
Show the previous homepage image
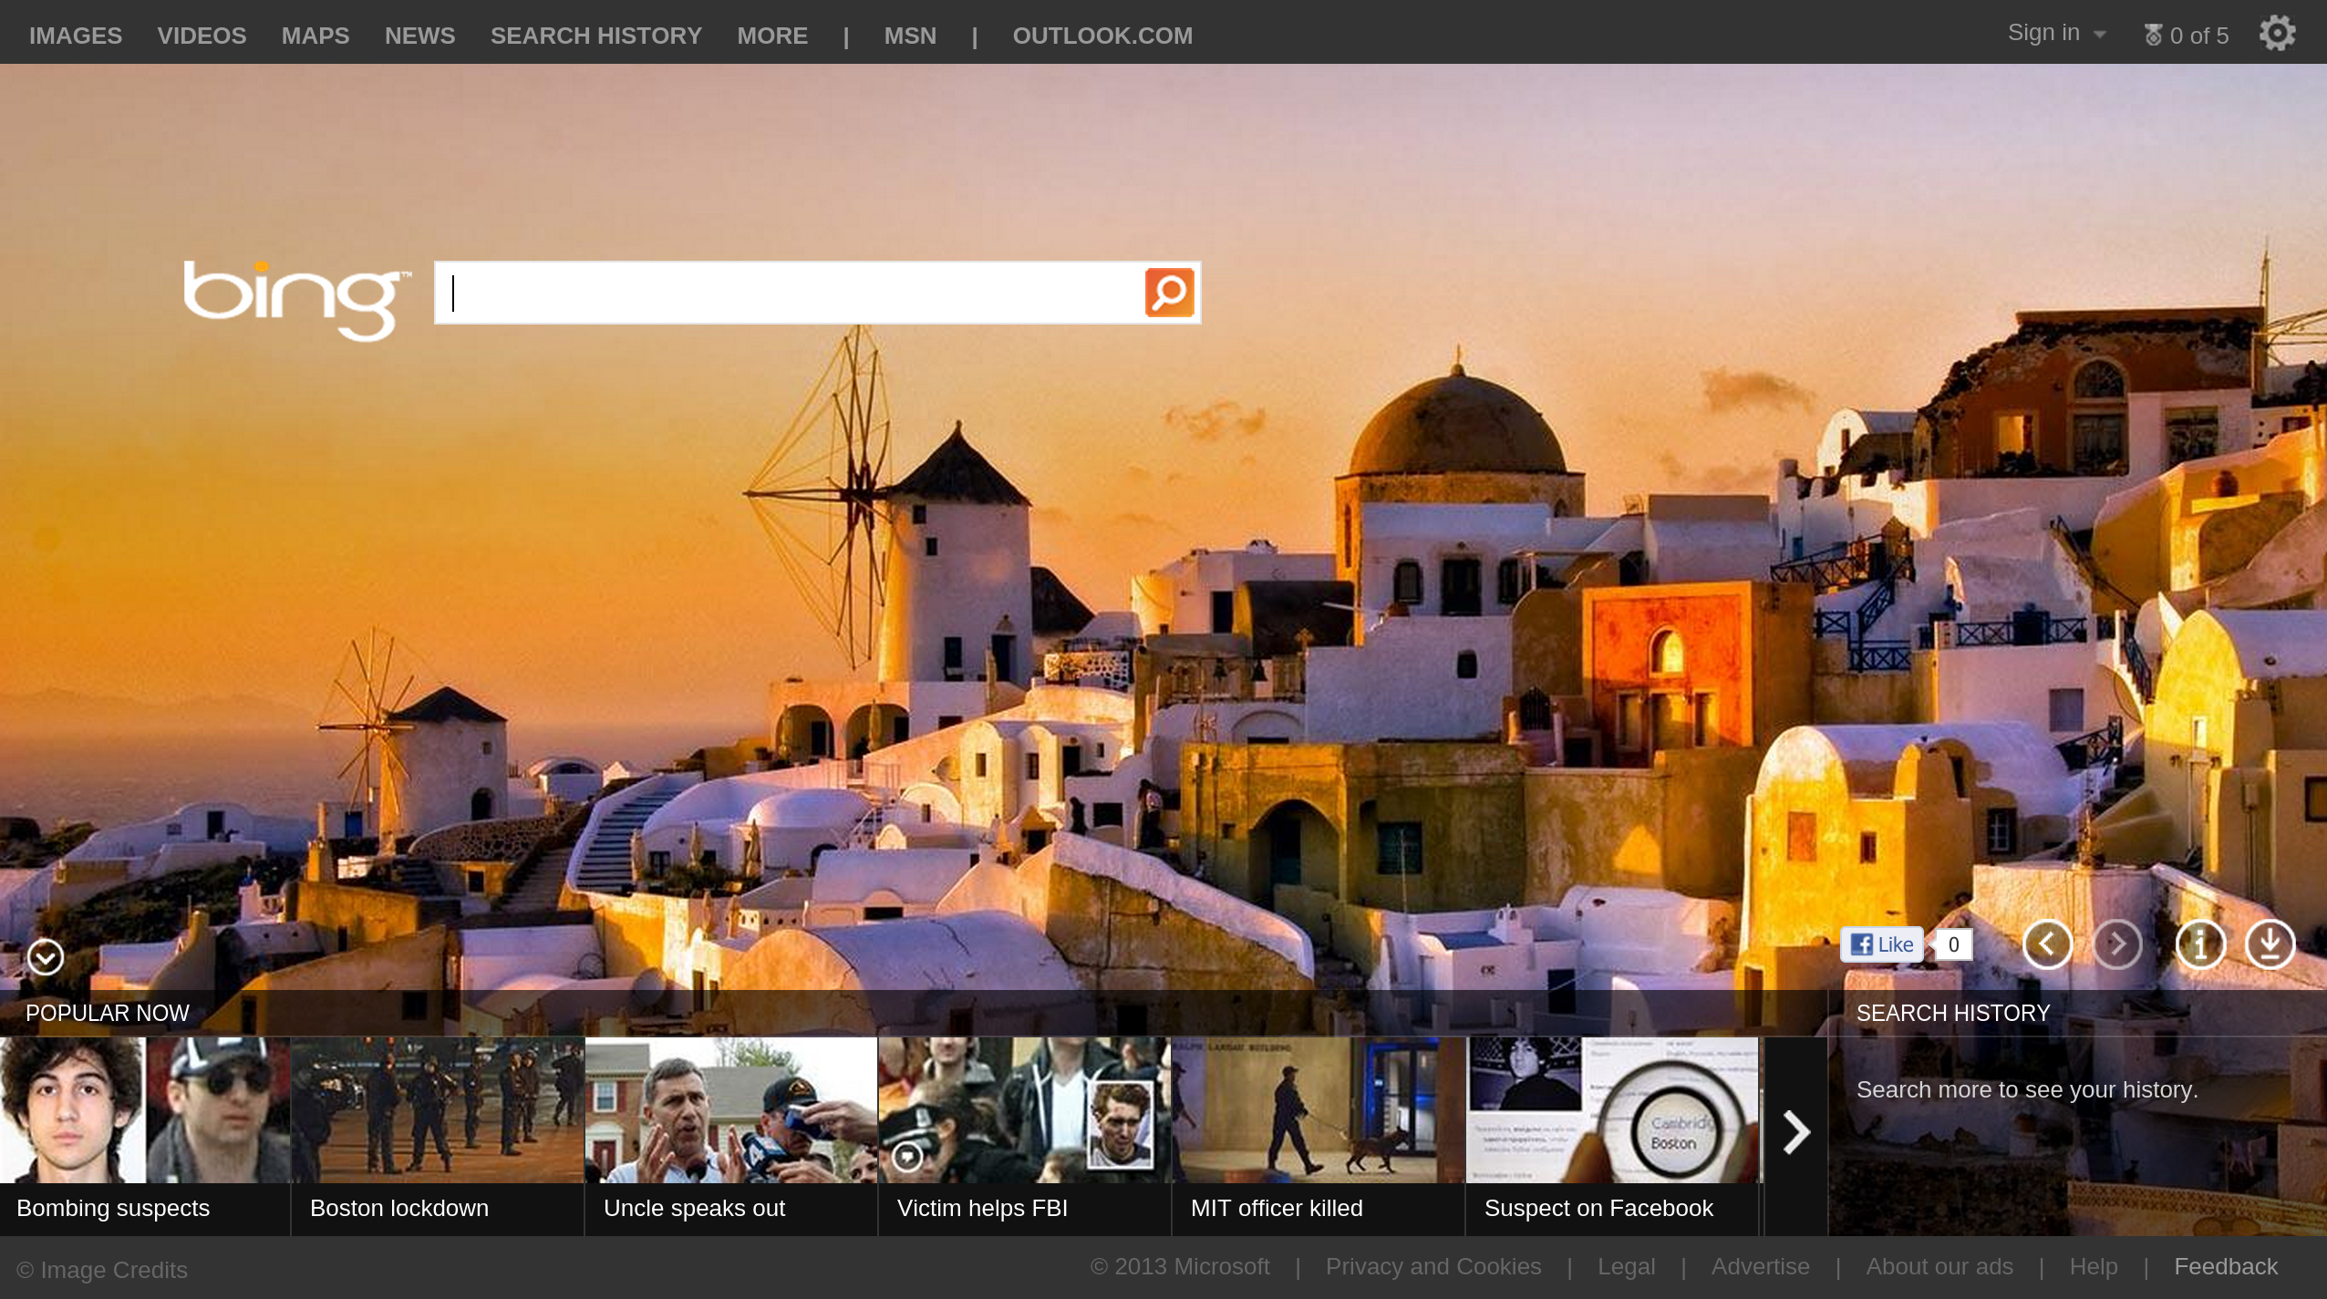point(2047,944)
